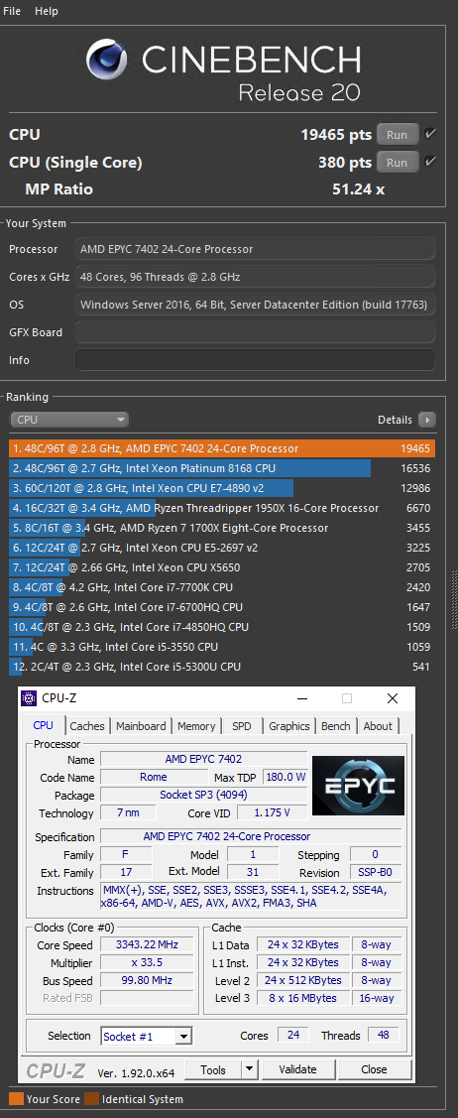Click the Technology 7 nm value
The height and width of the screenshot is (1118, 458).
[x=126, y=813]
